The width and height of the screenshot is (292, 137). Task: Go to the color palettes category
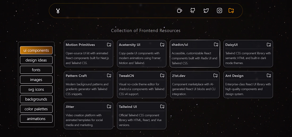click(36, 109)
